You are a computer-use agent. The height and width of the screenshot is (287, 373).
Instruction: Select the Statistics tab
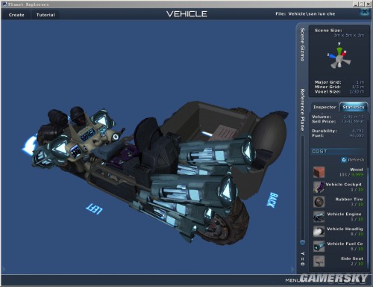[354, 107]
